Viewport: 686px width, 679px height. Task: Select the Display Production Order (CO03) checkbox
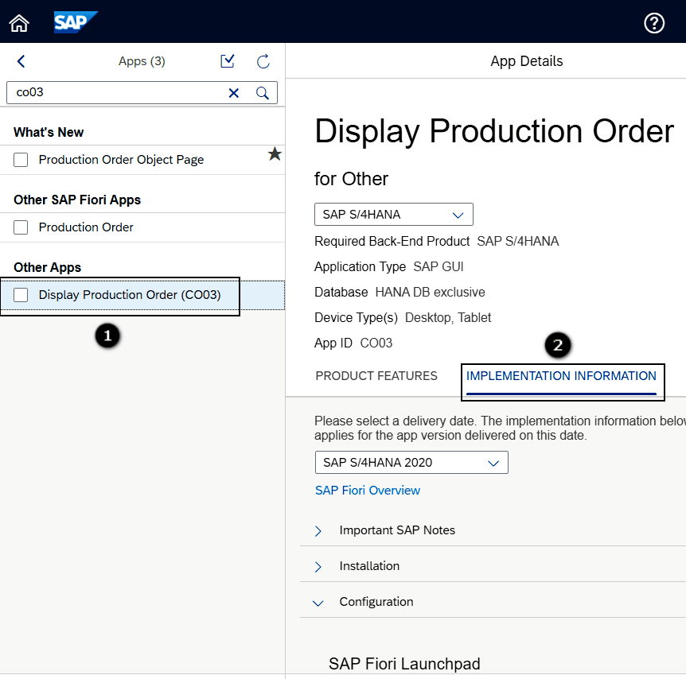(21, 295)
